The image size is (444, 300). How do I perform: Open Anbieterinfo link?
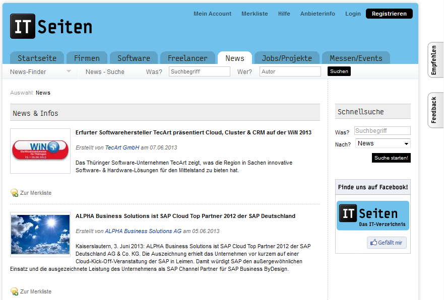click(x=318, y=14)
